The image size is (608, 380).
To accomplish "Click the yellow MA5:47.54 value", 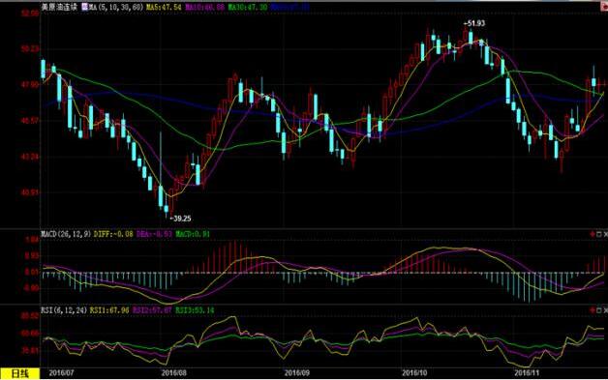I will [164, 7].
